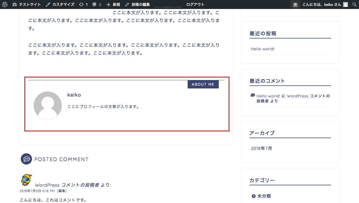Image resolution: width=359 pixels, height=203 pixels.
Task: Open the updates icon with count 1
Action: 83,4
